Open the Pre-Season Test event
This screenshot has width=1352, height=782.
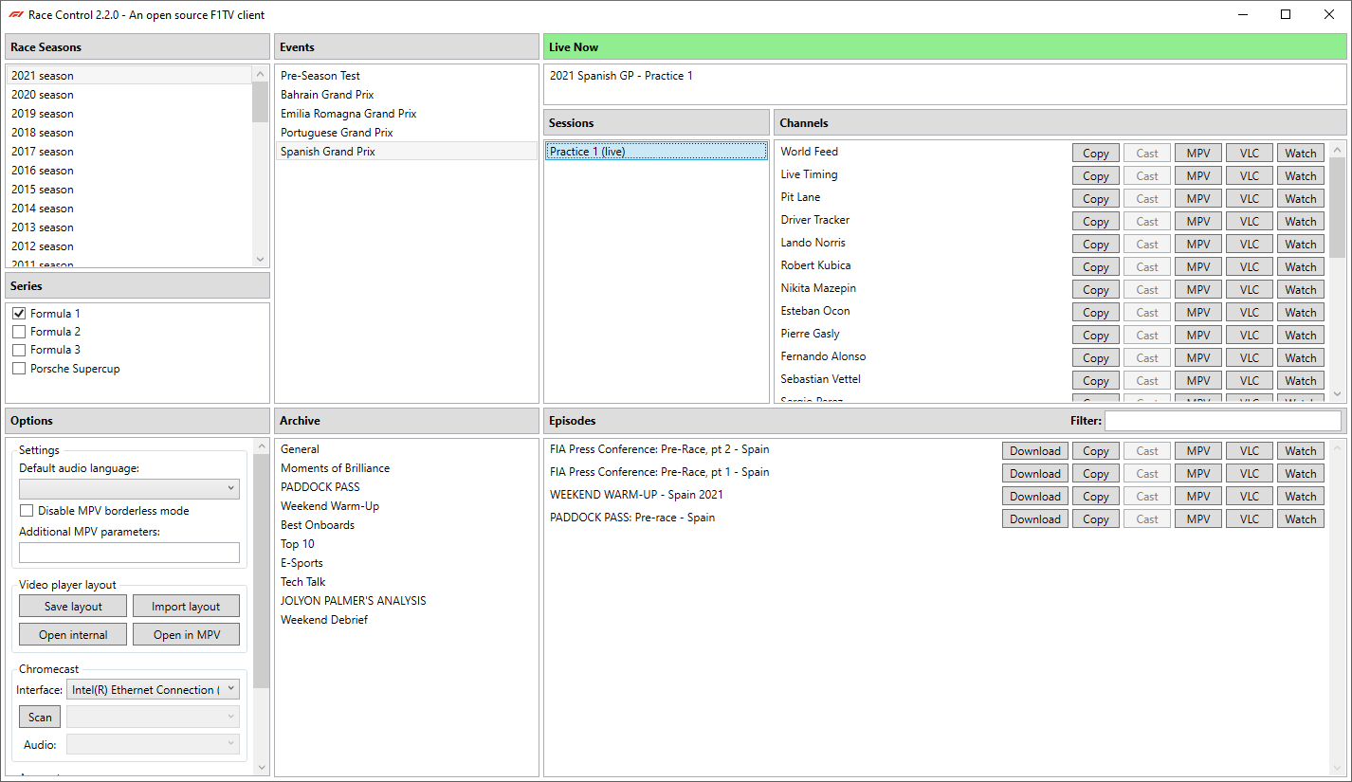(x=406, y=76)
